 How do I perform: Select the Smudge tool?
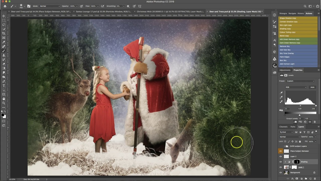[x=4, y=73]
